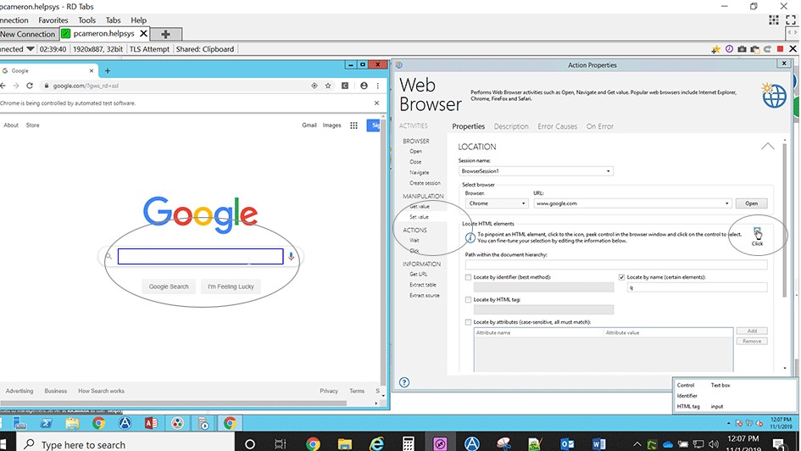
Task: Open Calculator from the local Windows taskbar
Action: (409, 444)
